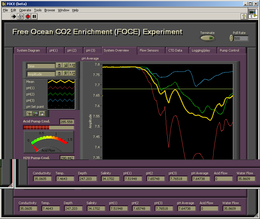Select the graph zoom tool
Image resolution: width=260 pixels, height=219 pixels.
[36, 114]
